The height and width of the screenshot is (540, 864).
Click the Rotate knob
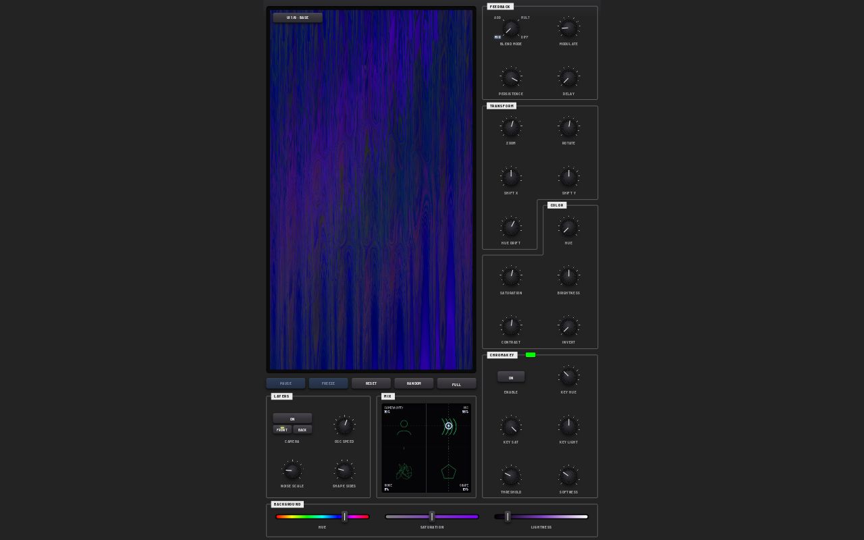(x=569, y=128)
